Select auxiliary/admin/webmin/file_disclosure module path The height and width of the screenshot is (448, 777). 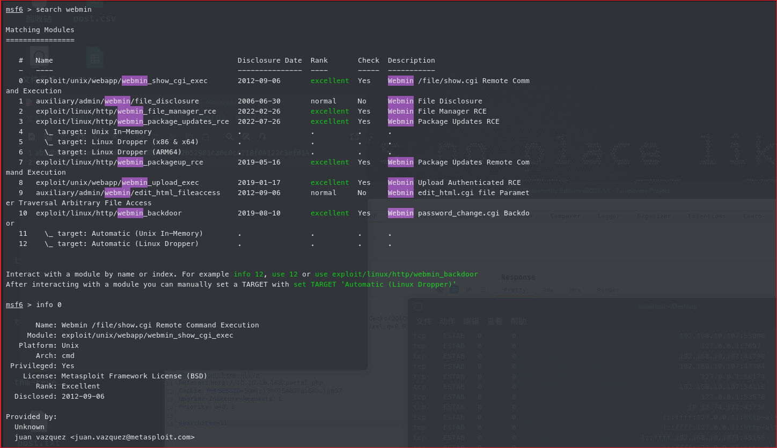pyautogui.click(x=118, y=101)
